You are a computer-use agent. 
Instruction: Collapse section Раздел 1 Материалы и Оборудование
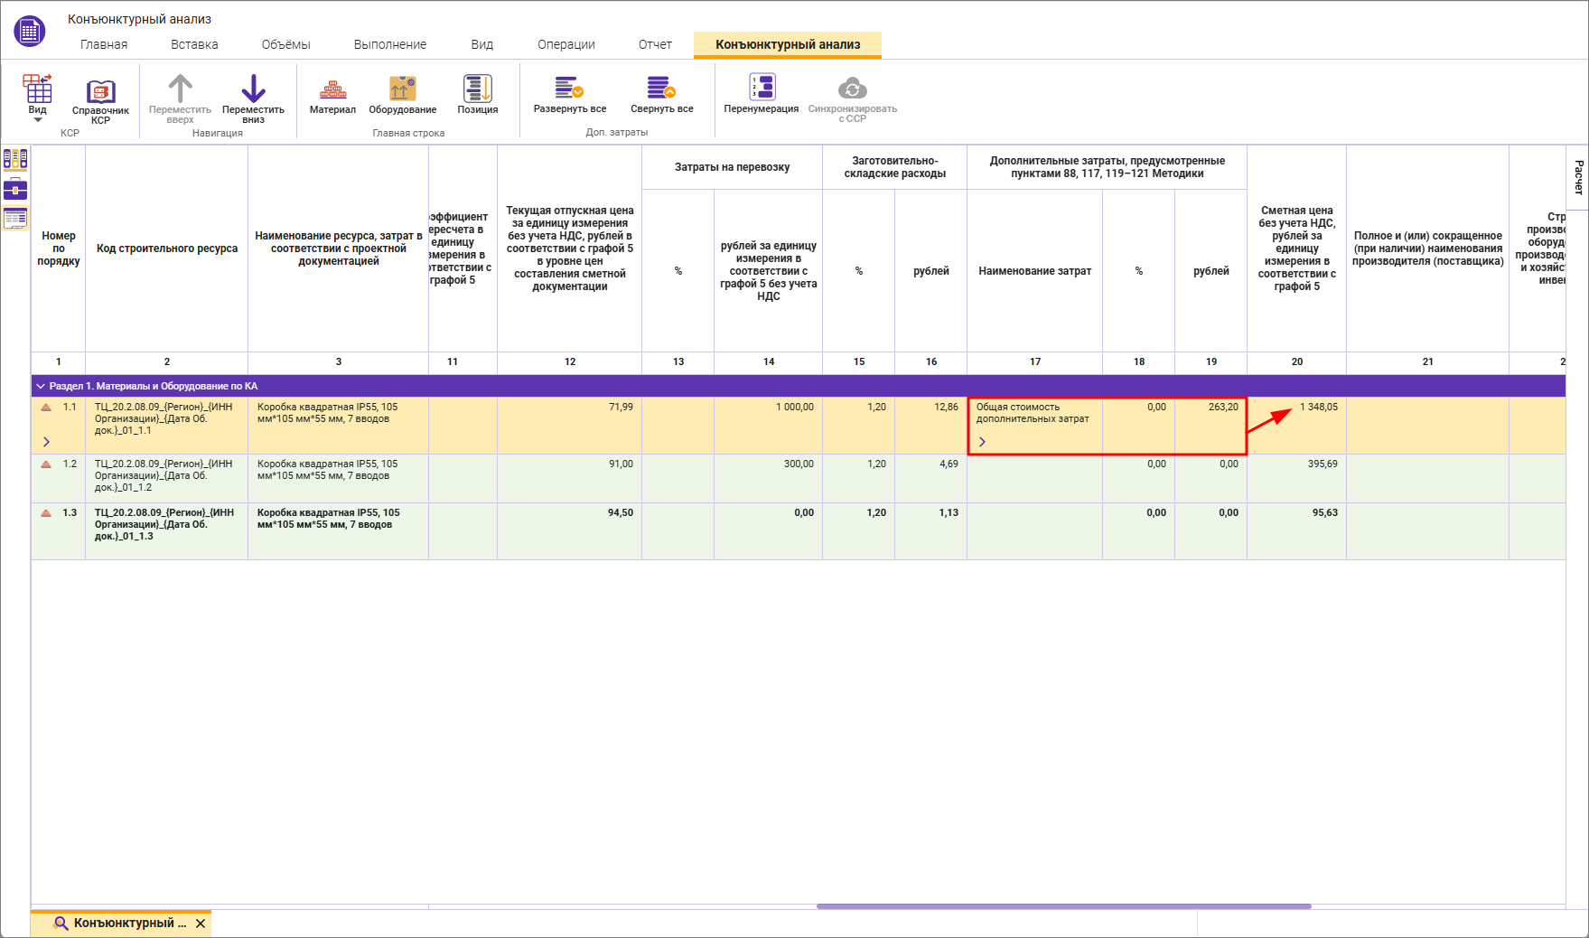point(41,386)
